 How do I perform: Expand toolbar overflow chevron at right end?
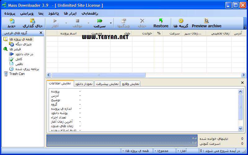coord(245,28)
